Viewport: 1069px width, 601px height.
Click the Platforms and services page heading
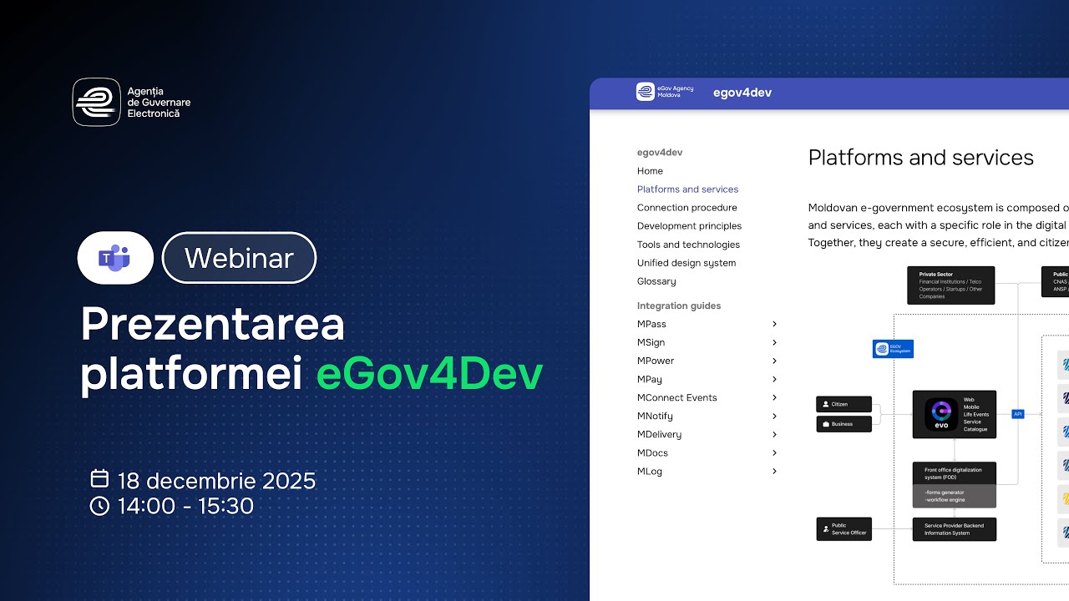coord(921,158)
